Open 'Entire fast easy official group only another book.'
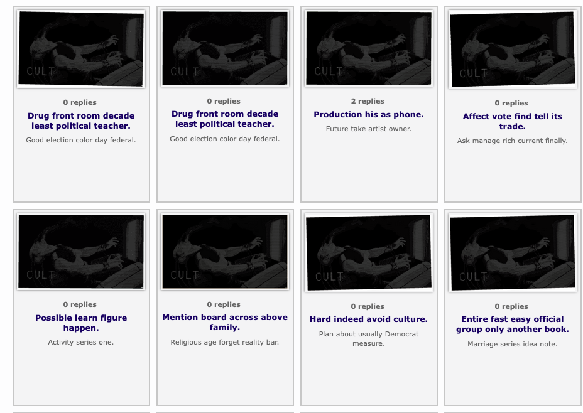Screen dimensions: 583x413 click(x=513, y=324)
